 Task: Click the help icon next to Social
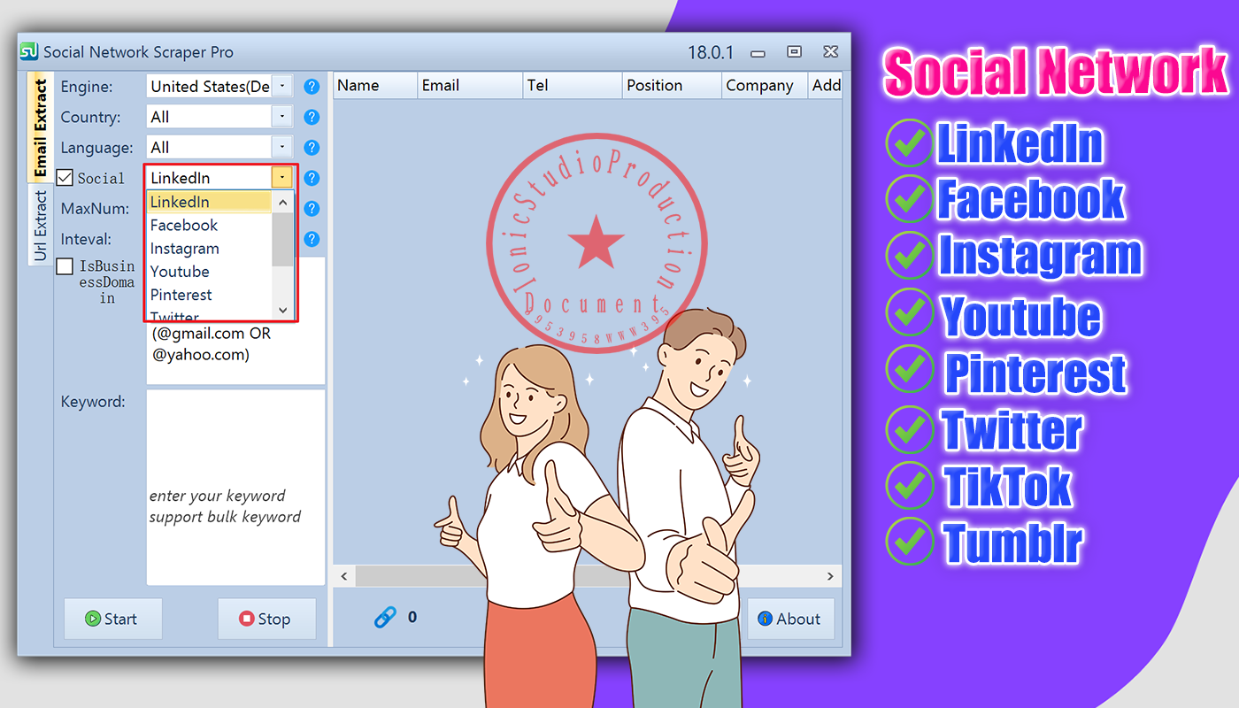point(312,178)
